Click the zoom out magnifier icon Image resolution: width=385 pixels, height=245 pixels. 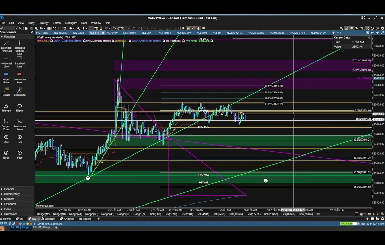78,28
